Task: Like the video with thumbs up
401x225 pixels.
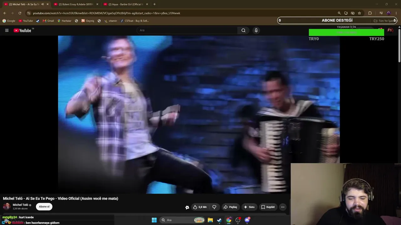Action: tap(200, 207)
